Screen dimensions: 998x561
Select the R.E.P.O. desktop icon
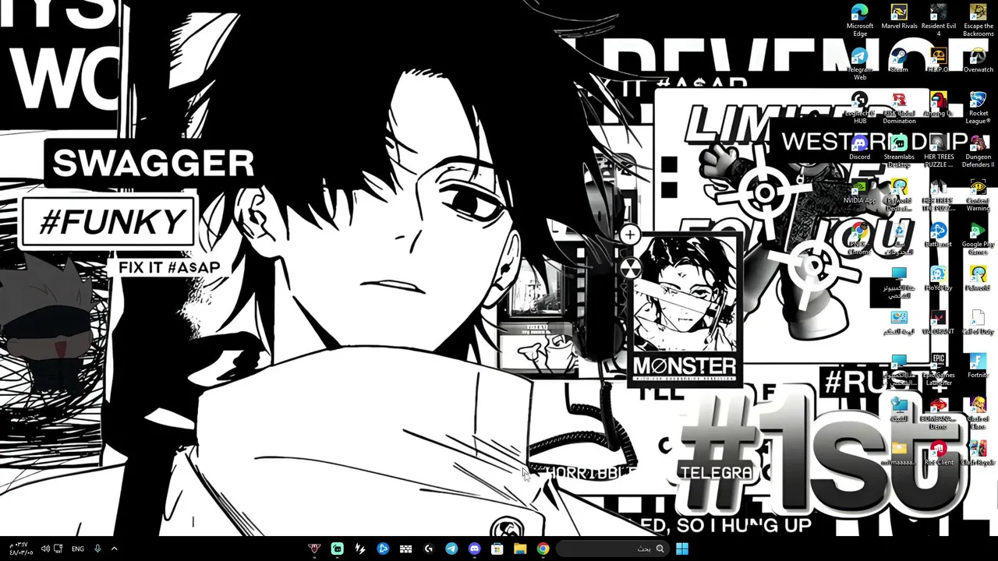(x=938, y=60)
